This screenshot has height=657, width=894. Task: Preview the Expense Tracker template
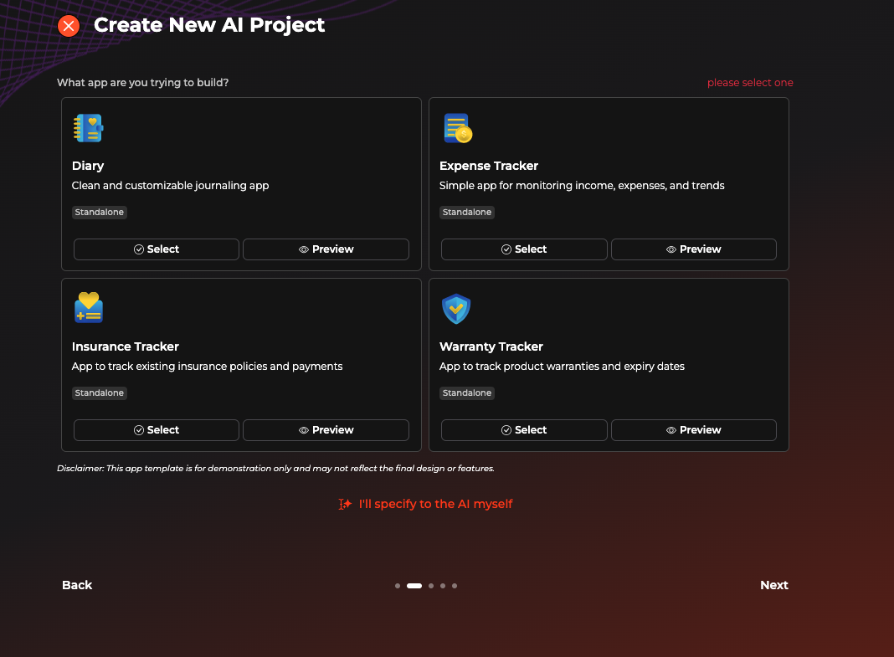(693, 249)
